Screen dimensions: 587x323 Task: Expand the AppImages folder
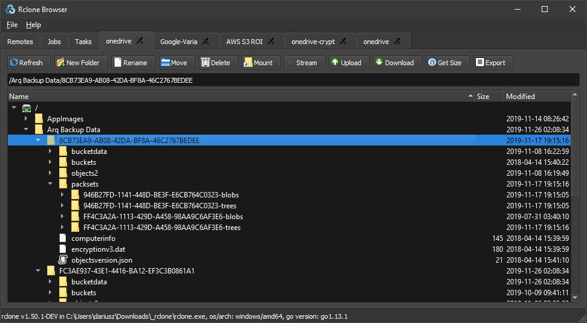click(26, 119)
